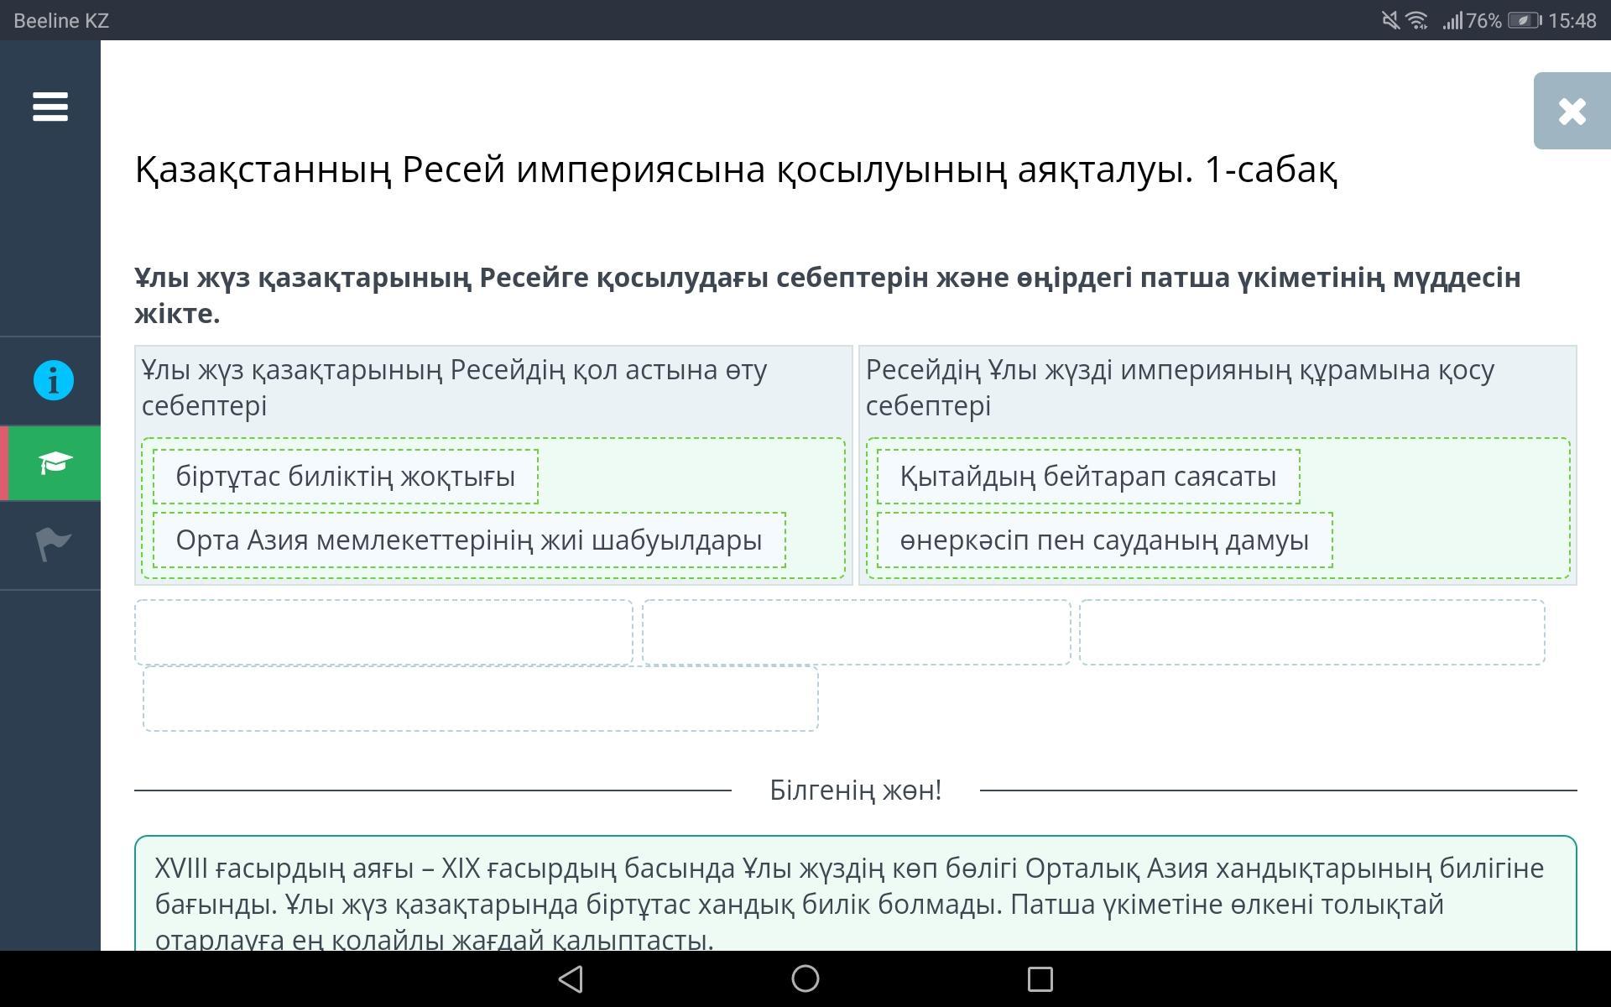Click the lesson title 'Қазақстанның Ресей империясына қосылуының аяқталуы'
This screenshot has height=1007, width=1611.
click(x=735, y=170)
